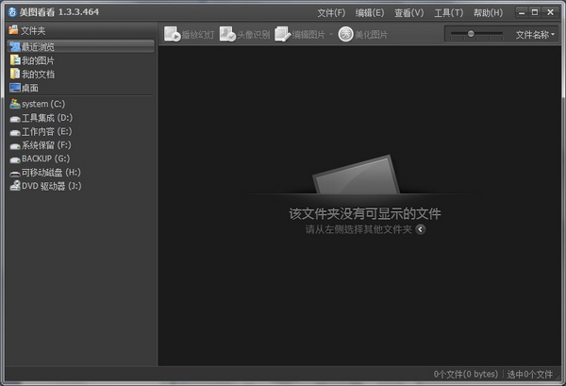Open the 工具集成 (D:) drive icon

[15, 118]
